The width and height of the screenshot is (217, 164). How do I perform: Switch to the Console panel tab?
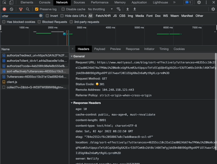click(x=45, y=3)
